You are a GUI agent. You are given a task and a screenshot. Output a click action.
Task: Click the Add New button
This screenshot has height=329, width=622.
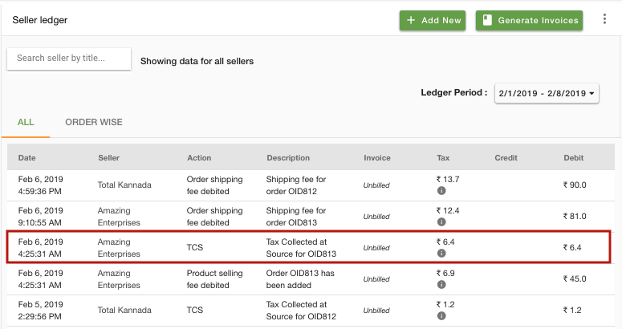[x=433, y=20]
